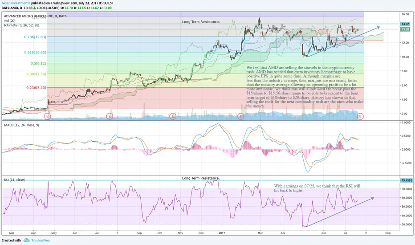Viewport: 415px width, 245px height.
Task: Click the ADVANCED MICRO DEVICES INC chart title
Action: (35, 16)
